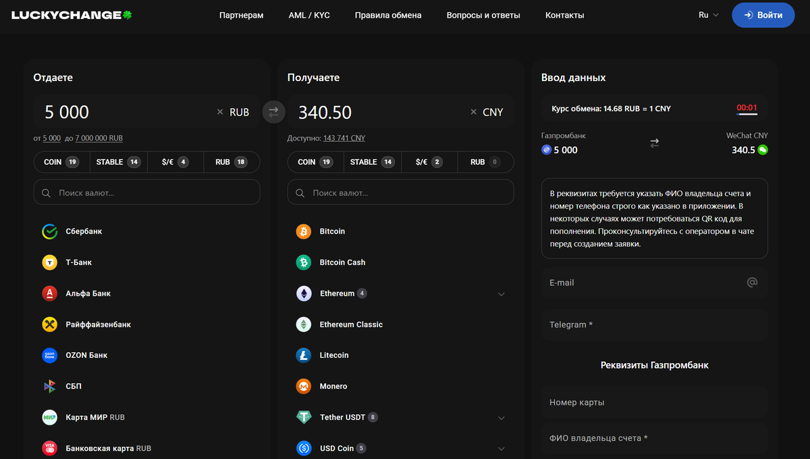Viewport: 810px width, 459px height.
Task: Click the available 143 741 CNY link
Action: 344,138
